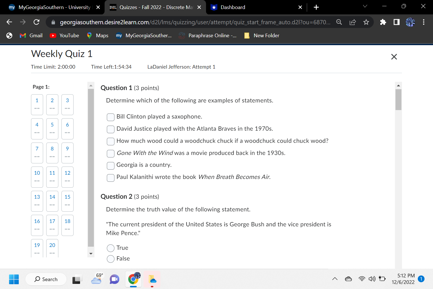Open the New Folder bookmarks dropdown
This screenshot has width=433, height=289.
tap(261, 35)
